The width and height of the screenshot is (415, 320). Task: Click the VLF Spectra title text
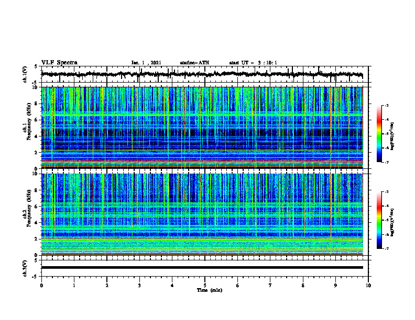pos(59,63)
